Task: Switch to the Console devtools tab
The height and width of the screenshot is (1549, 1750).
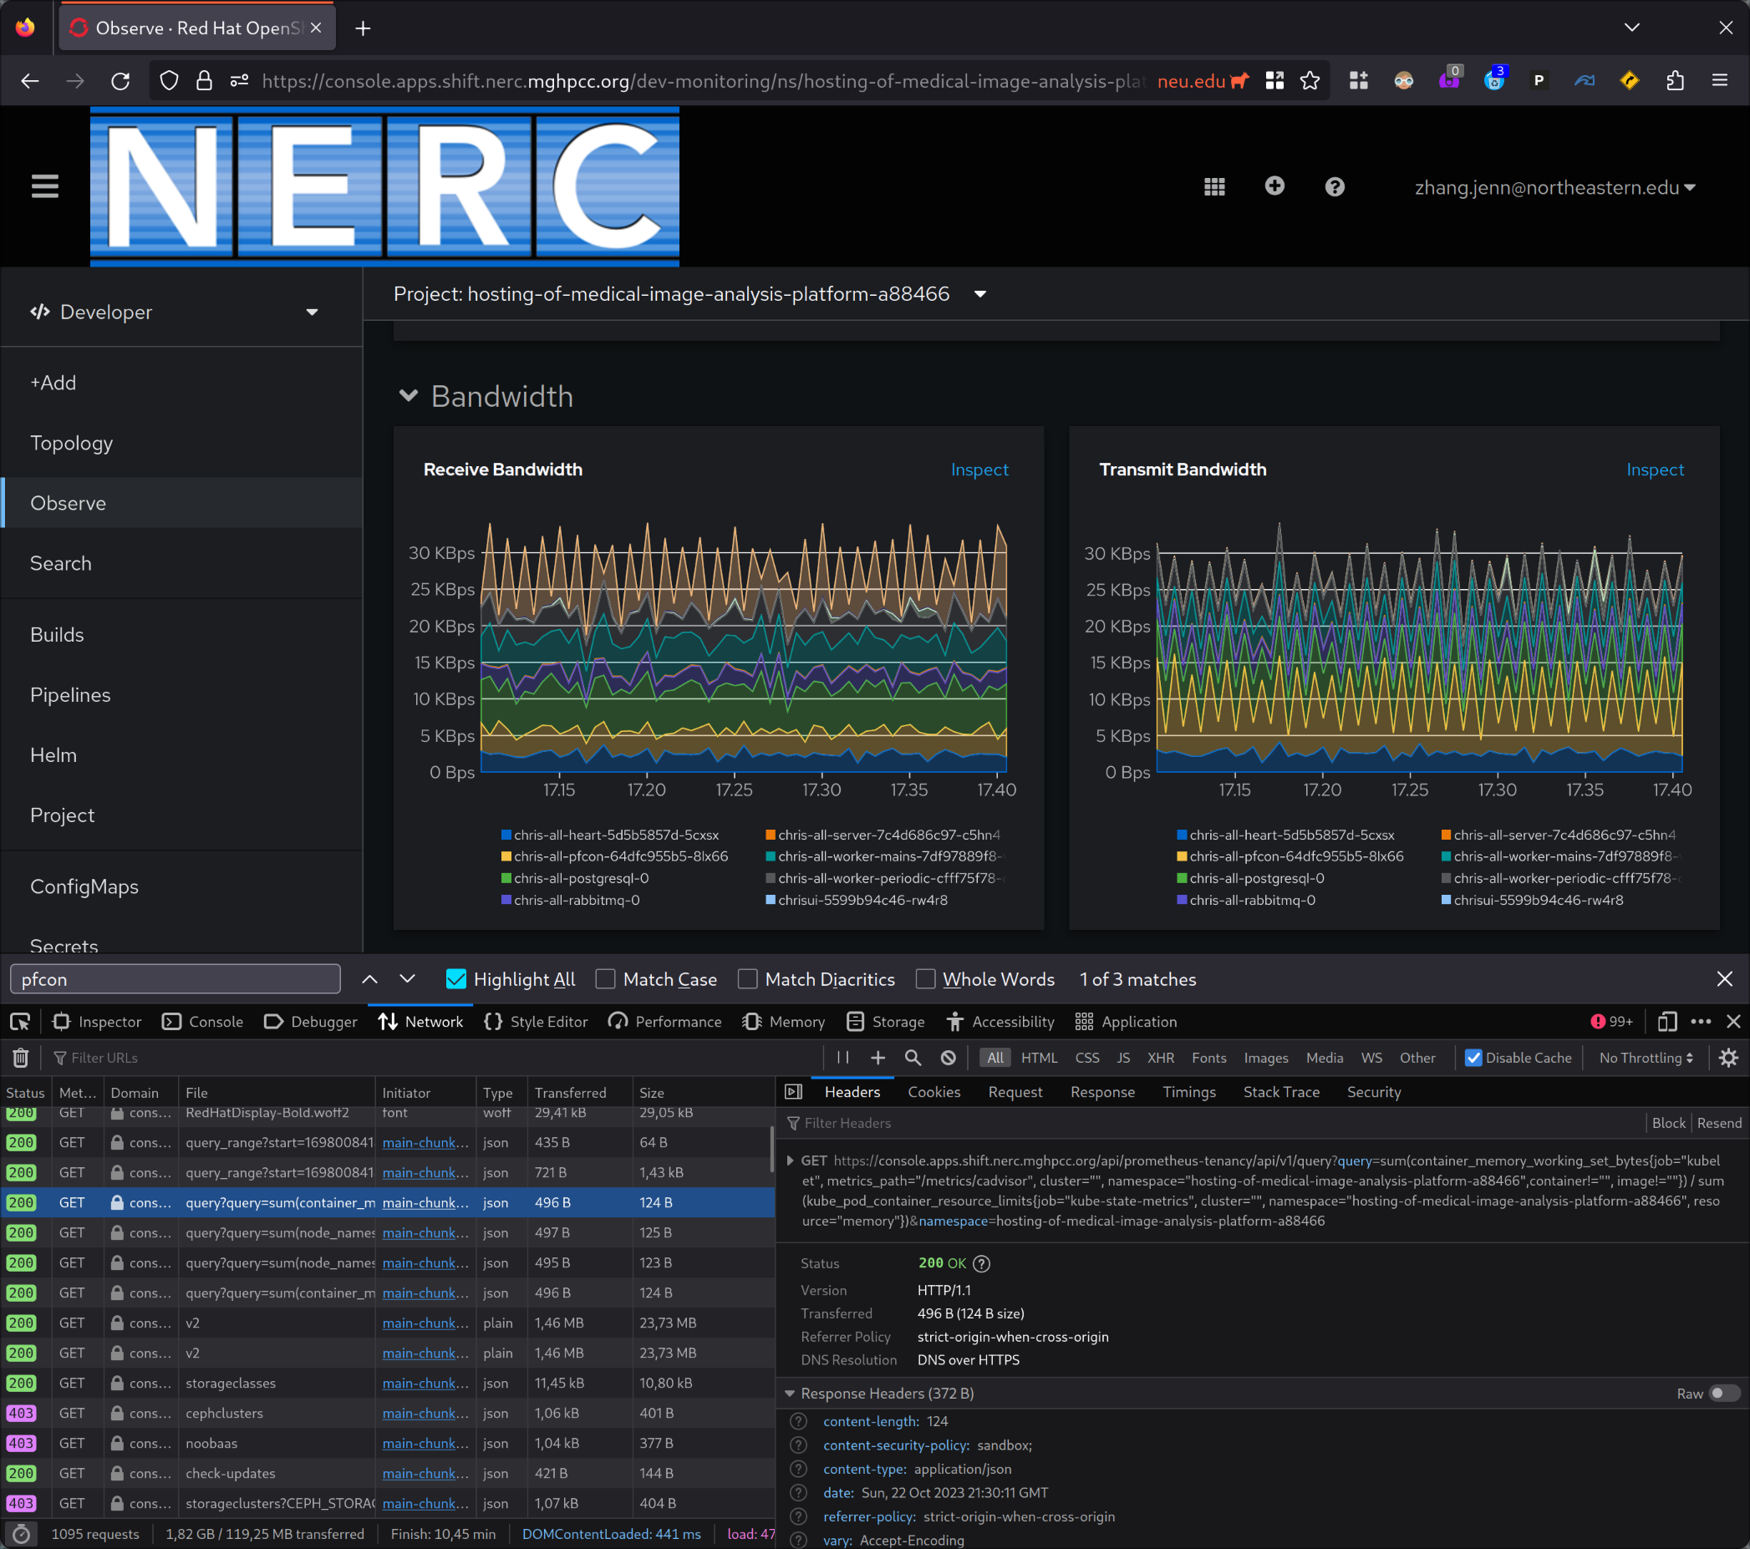Action: [203, 1022]
